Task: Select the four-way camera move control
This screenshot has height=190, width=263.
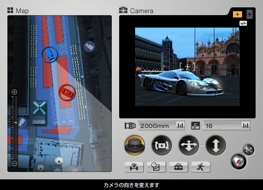Action: pyautogui.click(x=189, y=145)
